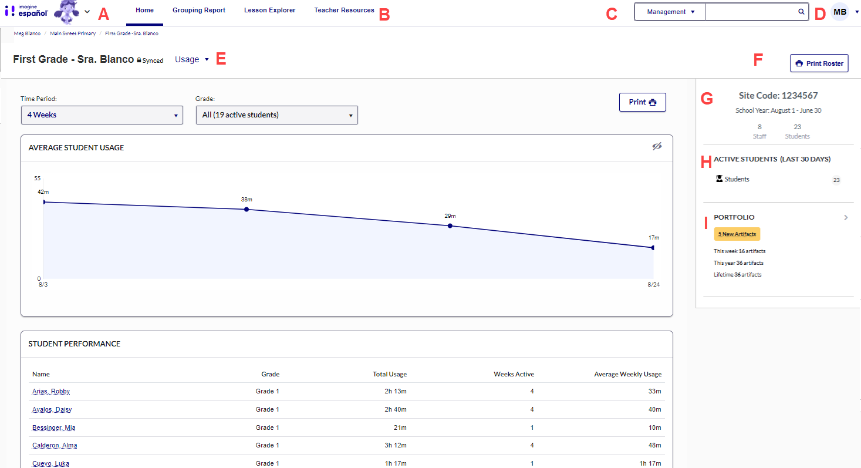
Task: Hide the Average Student Usage chart
Action: [x=657, y=147]
